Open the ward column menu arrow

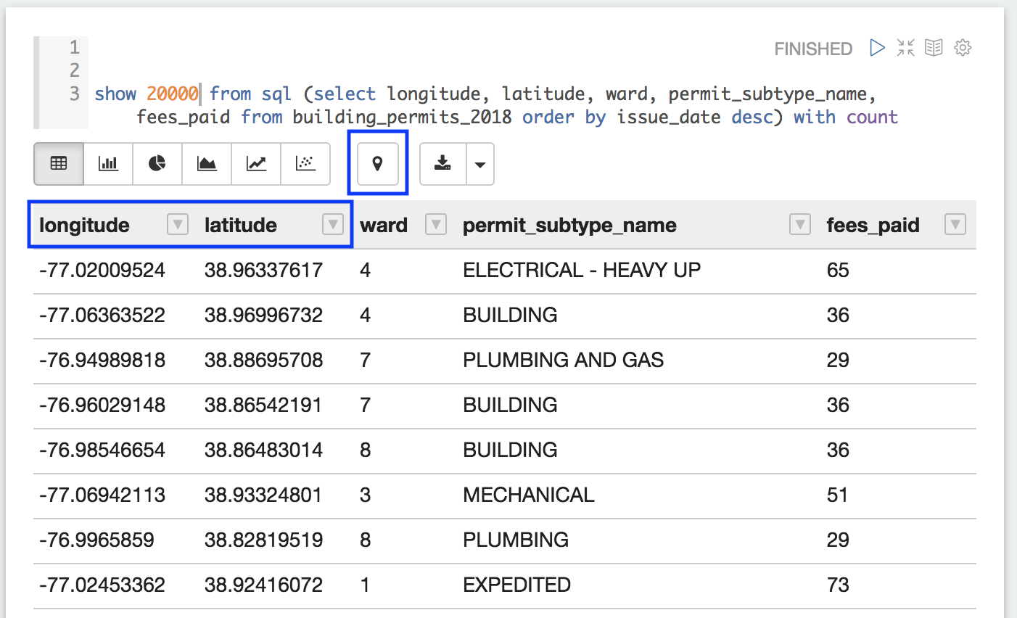(436, 225)
